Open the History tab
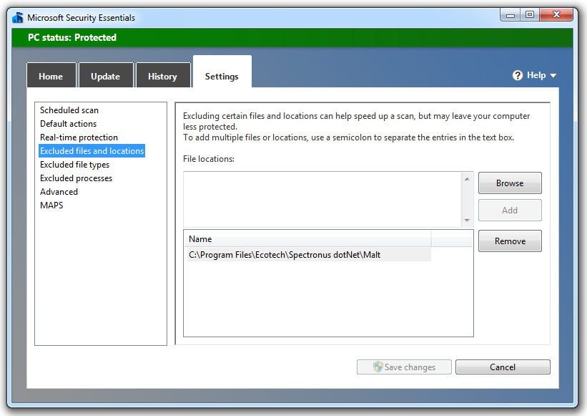The width and height of the screenshot is (587, 416). click(162, 76)
